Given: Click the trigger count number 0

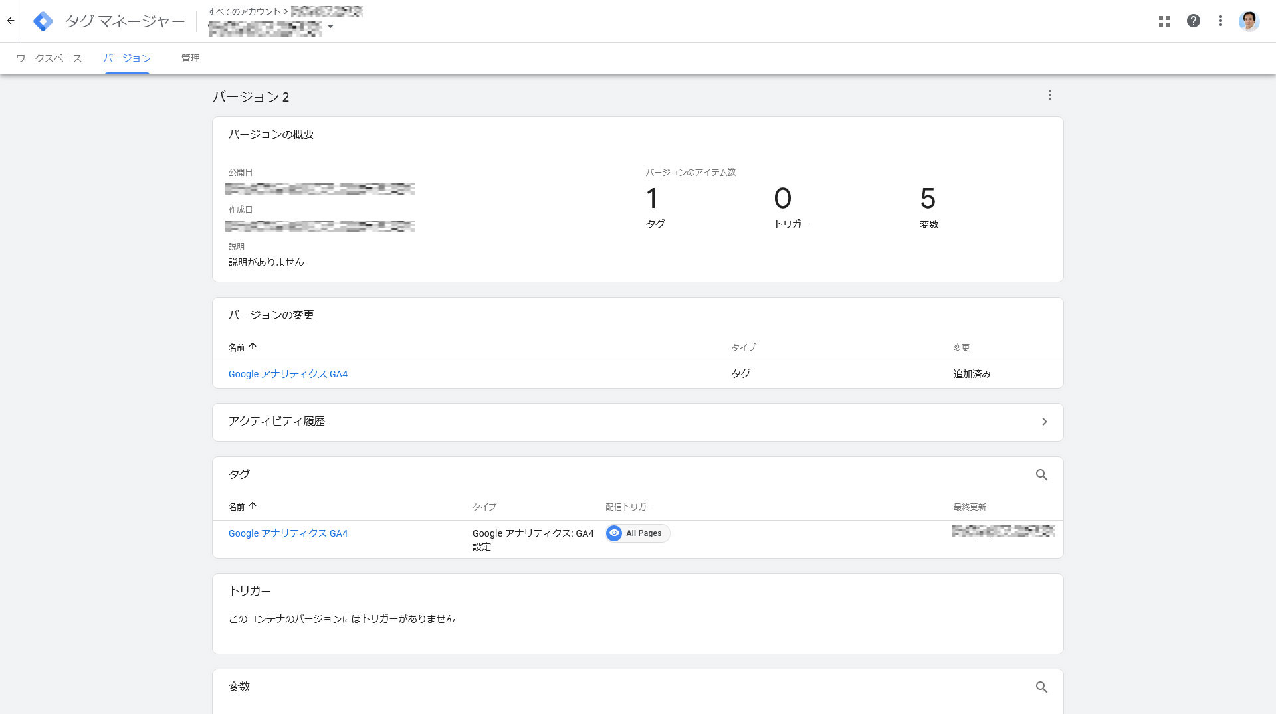Looking at the screenshot, I should [x=783, y=198].
